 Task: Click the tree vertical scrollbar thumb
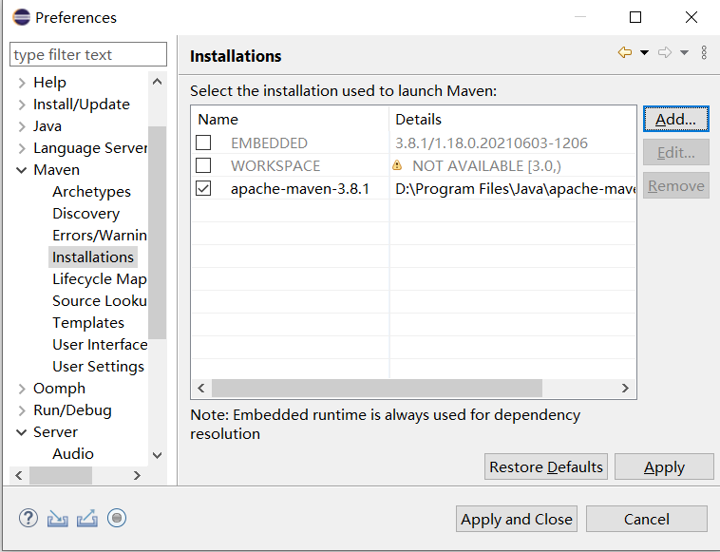157,232
